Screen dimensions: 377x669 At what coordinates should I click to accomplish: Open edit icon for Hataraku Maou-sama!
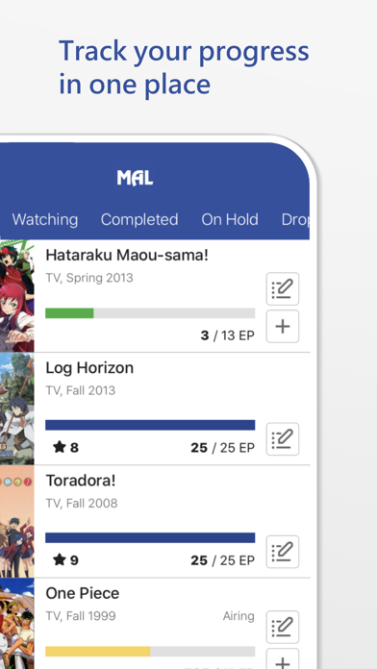tap(282, 289)
